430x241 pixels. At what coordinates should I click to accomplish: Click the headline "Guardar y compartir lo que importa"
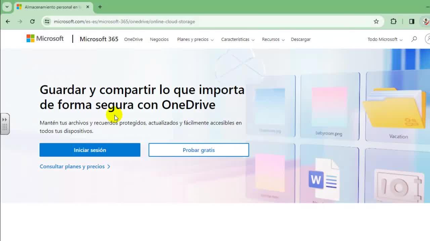point(142,90)
